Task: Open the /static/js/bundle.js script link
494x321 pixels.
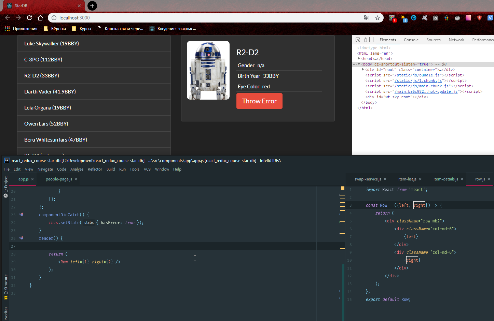Action: pos(417,75)
